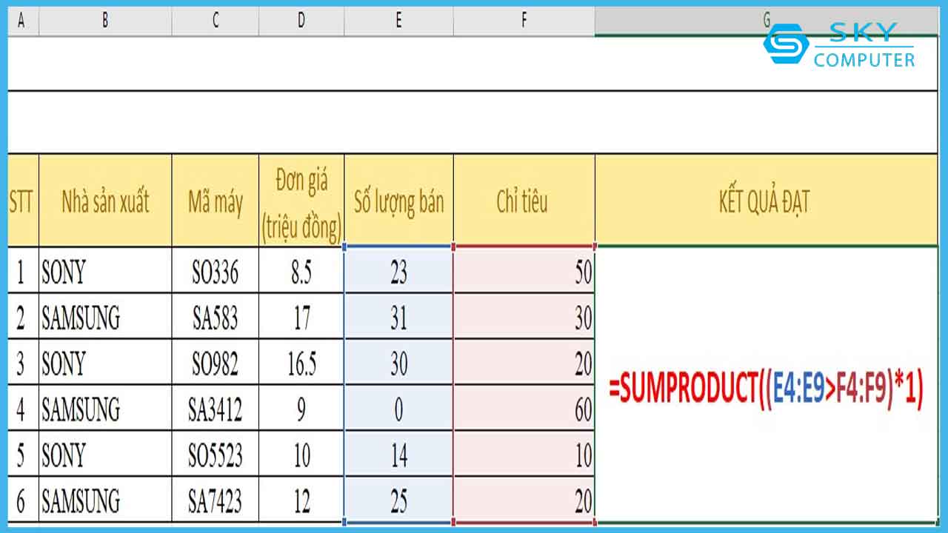Viewport: 948px width, 533px height.
Task: Click STT number 5 cell
Action: (23, 454)
